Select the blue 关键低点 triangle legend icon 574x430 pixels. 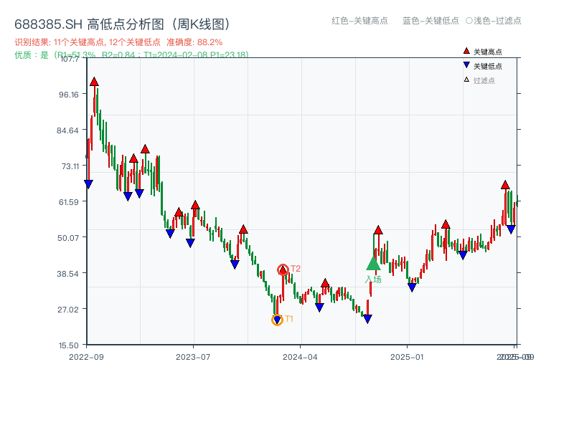click(x=466, y=64)
